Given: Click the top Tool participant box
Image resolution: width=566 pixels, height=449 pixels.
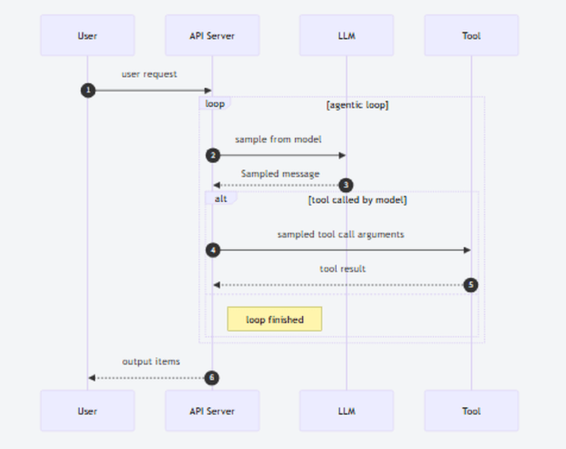Looking at the screenshot, I should (472, 36).
